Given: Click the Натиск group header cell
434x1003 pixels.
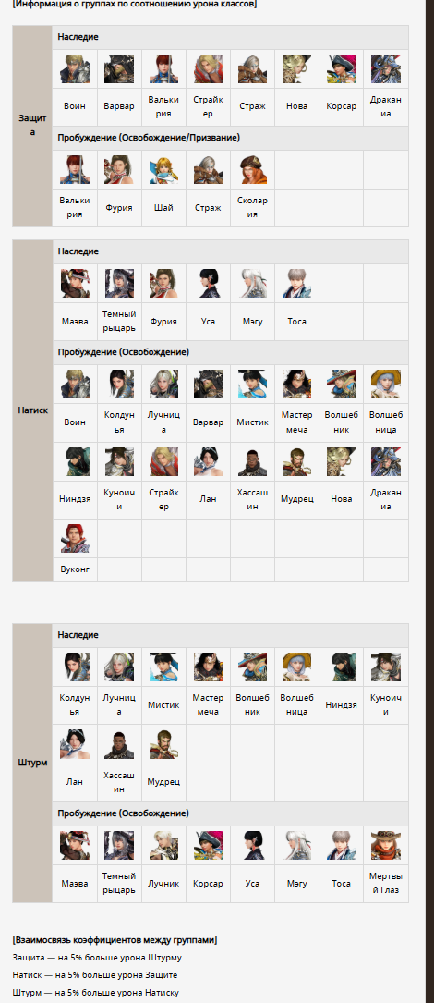Looking at the screenshot, I should 32,410.
